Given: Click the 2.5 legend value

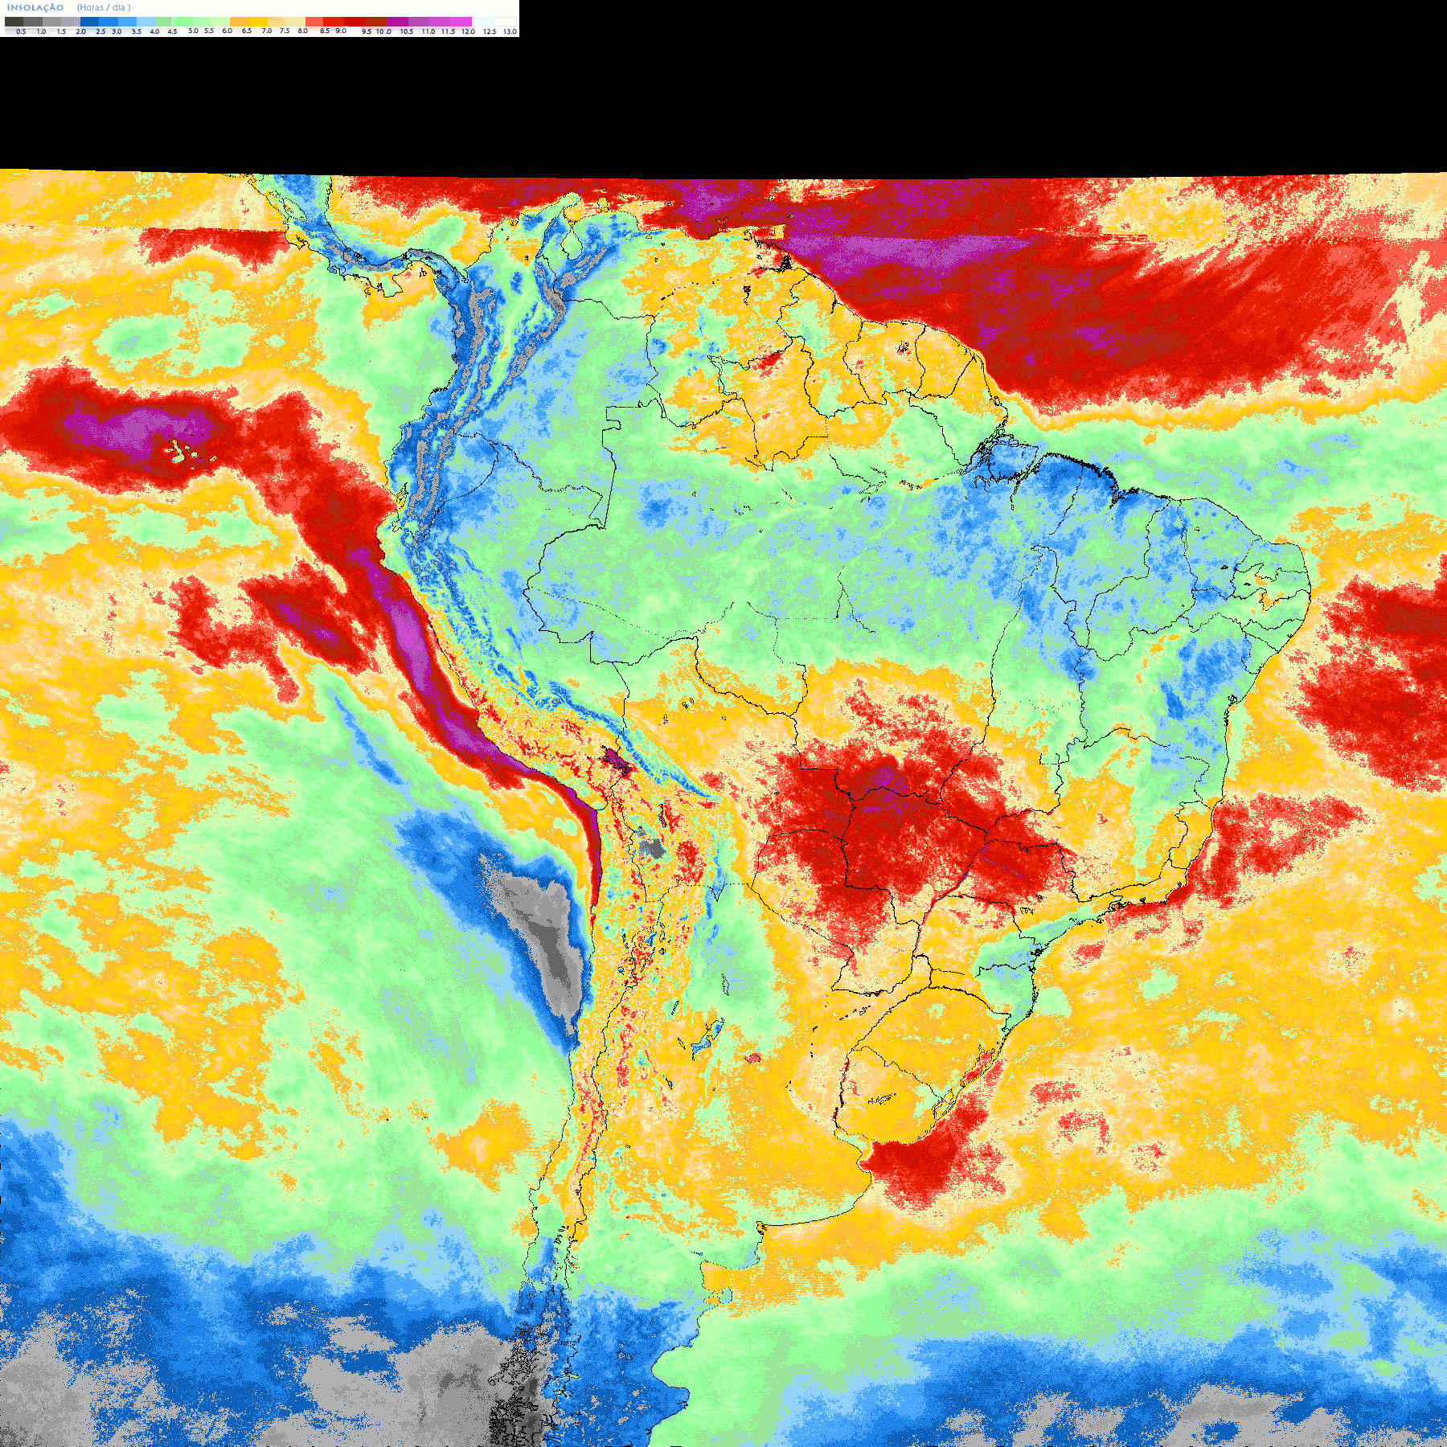Looking at the screenshot, I should tap(100, 31).
